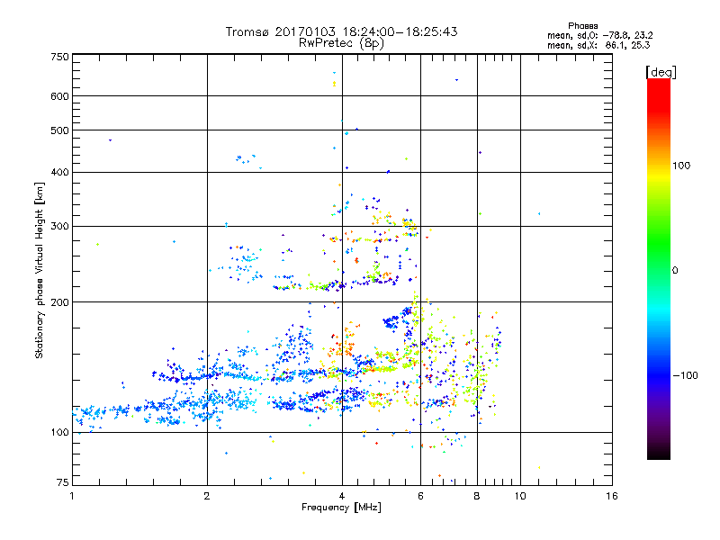Image resolution: width=720 pixels, height=540 pixels.
Task: Click the colorbar '100' tick label
Action: (x=681, y=166)
